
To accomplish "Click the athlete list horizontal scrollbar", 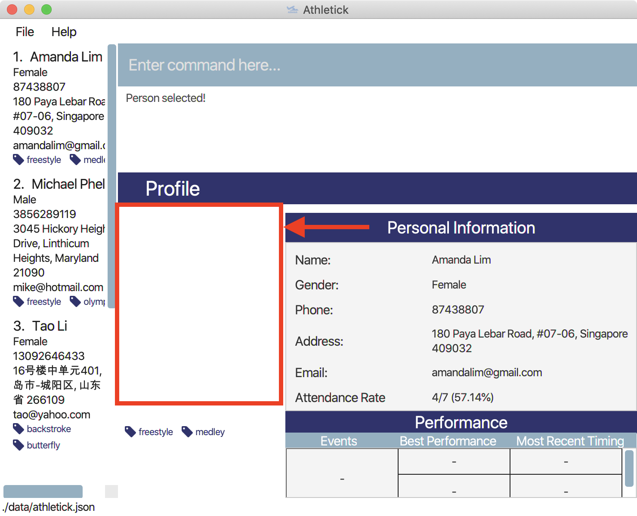I will click(x=43, y=491).
